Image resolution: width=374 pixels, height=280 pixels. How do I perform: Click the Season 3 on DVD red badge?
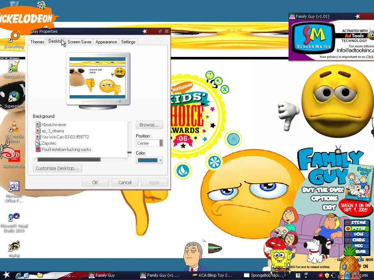(355, 207)
